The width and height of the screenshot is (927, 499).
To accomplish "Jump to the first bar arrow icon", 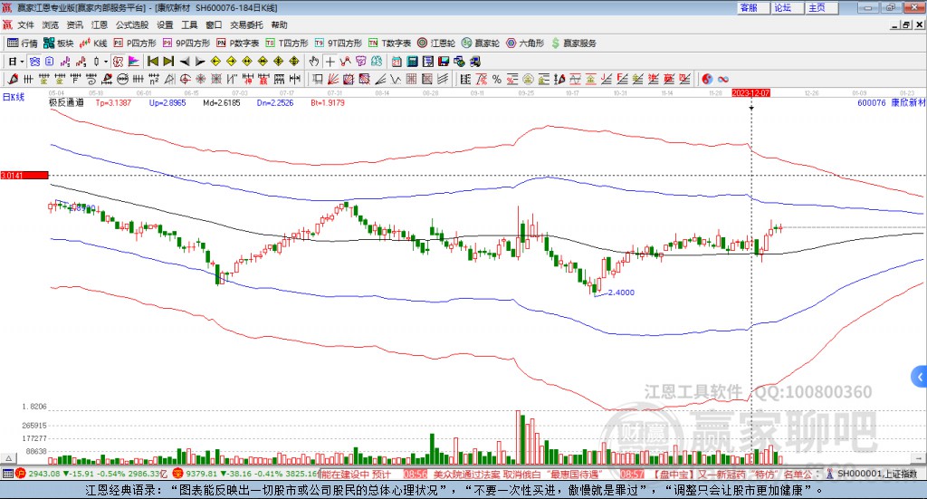I will click(152, 62).
